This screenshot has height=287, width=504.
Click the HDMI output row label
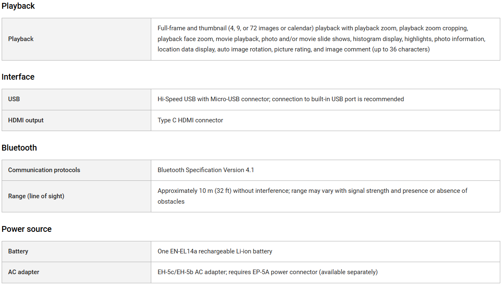[26, 120]
